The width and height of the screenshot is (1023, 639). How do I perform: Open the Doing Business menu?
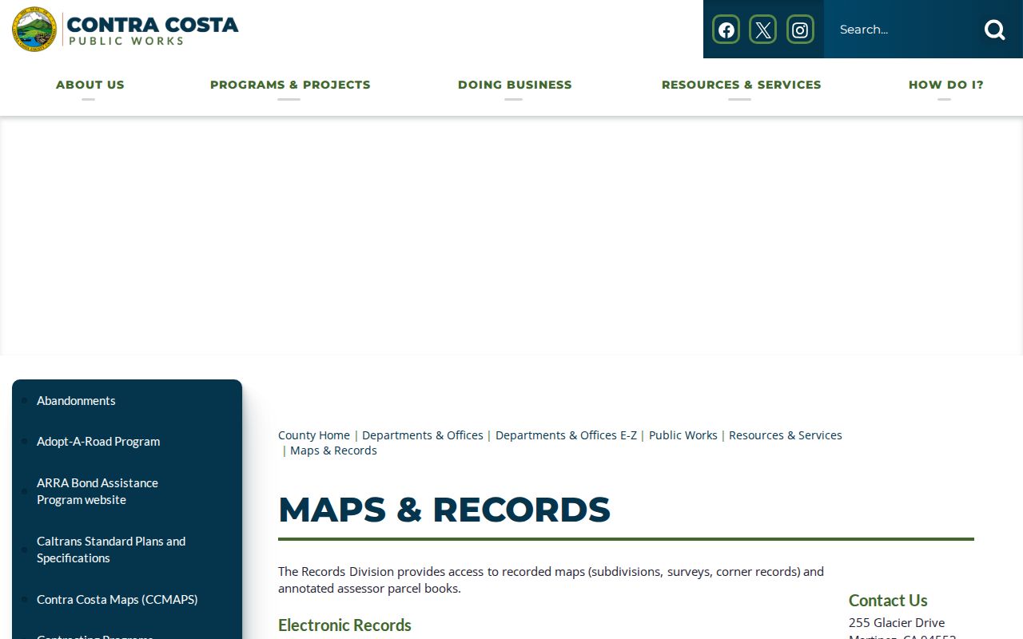515,85
